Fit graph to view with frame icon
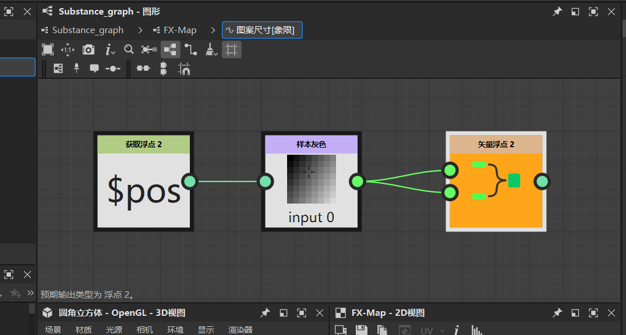This screenshot has height=335, width=626. tap(48, 49)
